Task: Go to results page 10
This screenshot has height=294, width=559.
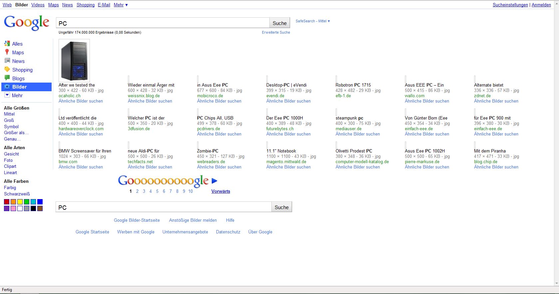Action: pyautogui.click(x=190, y=191)
